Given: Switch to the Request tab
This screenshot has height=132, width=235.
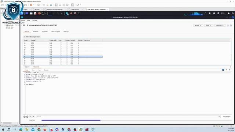Looking at the screenshot, I should coord(27,67).
